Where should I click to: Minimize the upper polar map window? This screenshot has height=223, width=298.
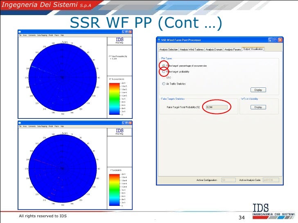point(123,32)
